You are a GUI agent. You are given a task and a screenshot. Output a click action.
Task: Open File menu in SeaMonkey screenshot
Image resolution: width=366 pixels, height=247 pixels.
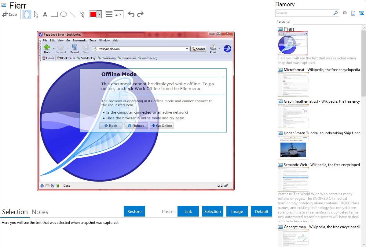(x=45, y=41)
